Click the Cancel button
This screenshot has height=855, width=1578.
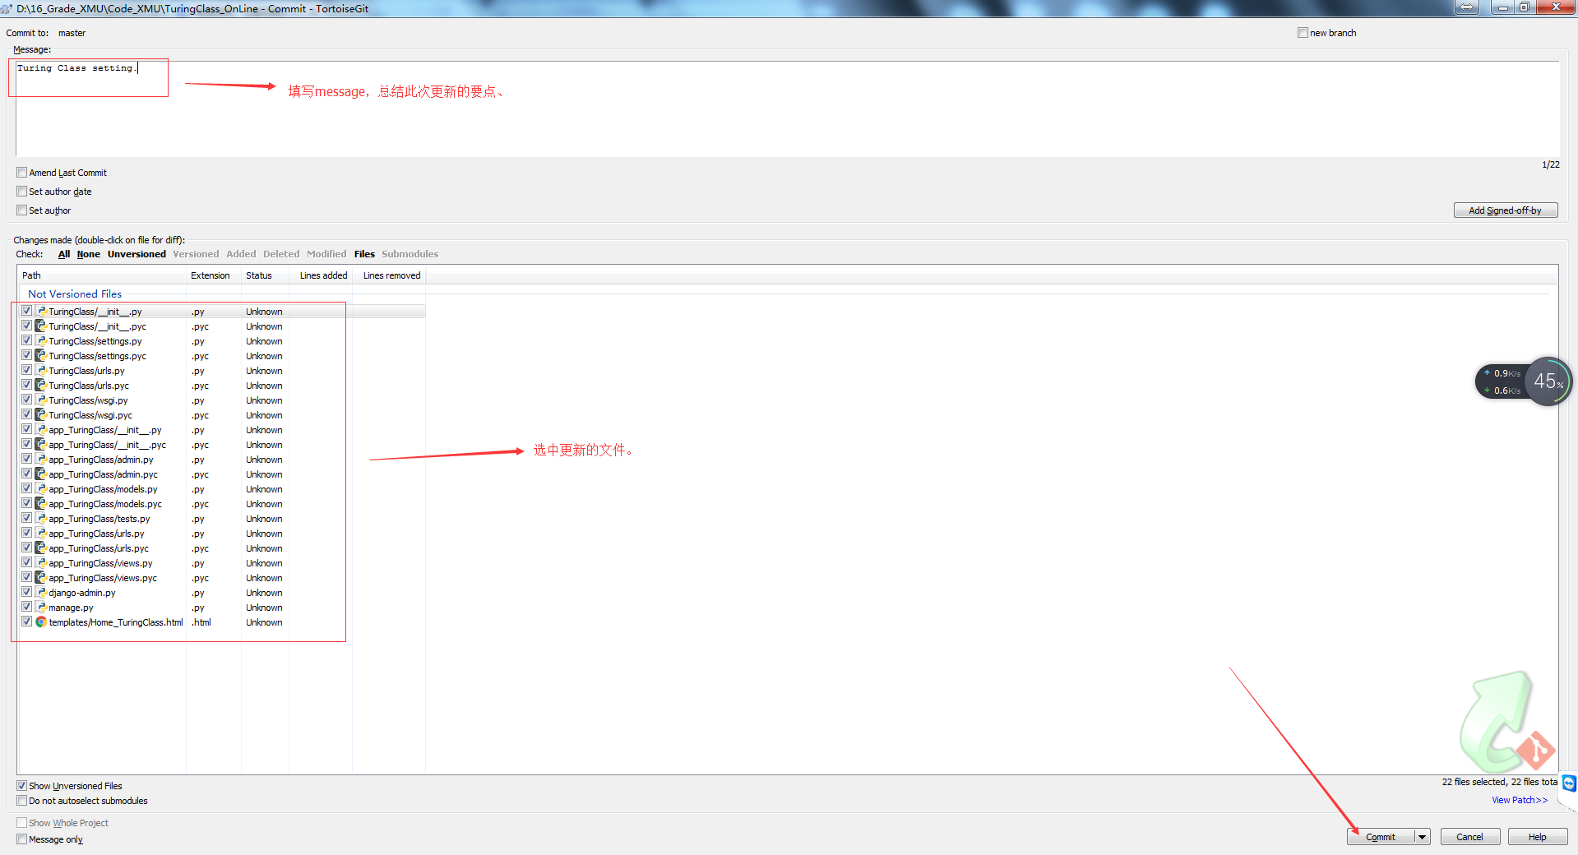[1470, 837]
